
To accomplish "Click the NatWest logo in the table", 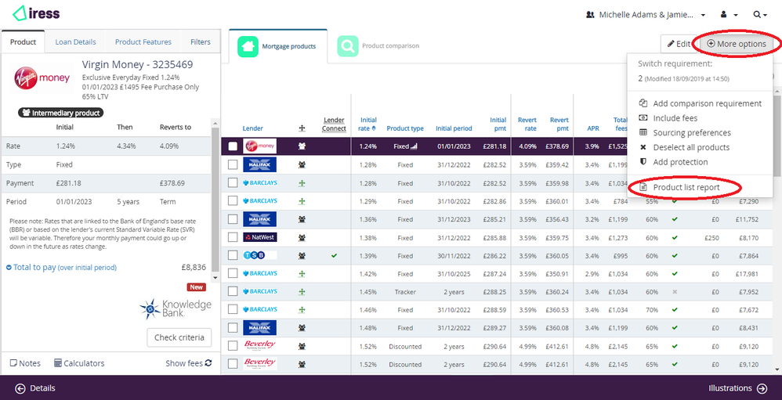I will click(259, 238).
